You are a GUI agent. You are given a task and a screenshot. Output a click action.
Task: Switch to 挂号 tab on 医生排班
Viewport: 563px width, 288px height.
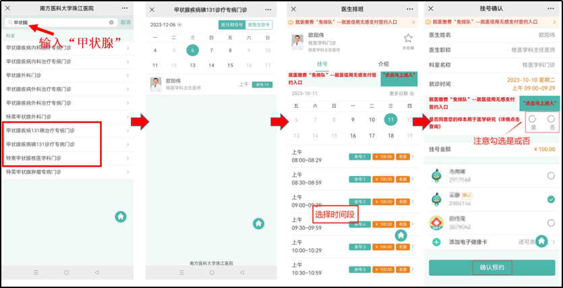click(322, 64)
